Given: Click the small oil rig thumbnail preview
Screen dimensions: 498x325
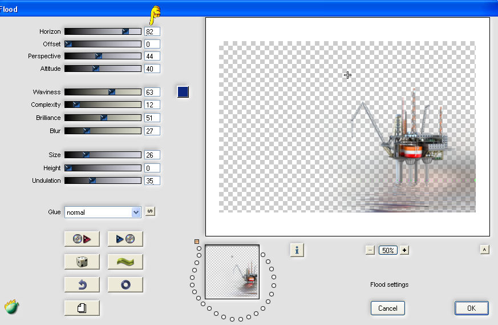Looking at the screenshot, I should point(232,272).
